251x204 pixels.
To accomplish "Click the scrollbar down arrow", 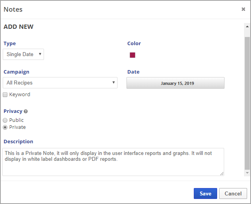I will pos(247,172).
